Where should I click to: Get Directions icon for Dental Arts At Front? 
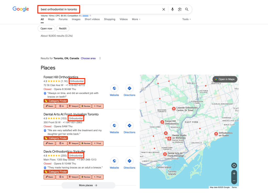pyautogui.click(x=129, y=126)
